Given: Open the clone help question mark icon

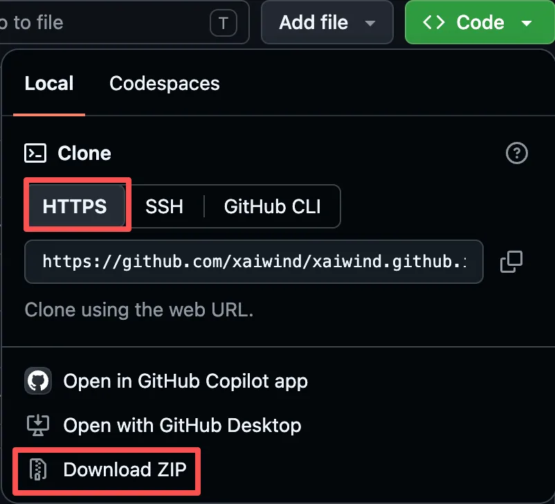Looking at the screenshot, I should [516, 153].
